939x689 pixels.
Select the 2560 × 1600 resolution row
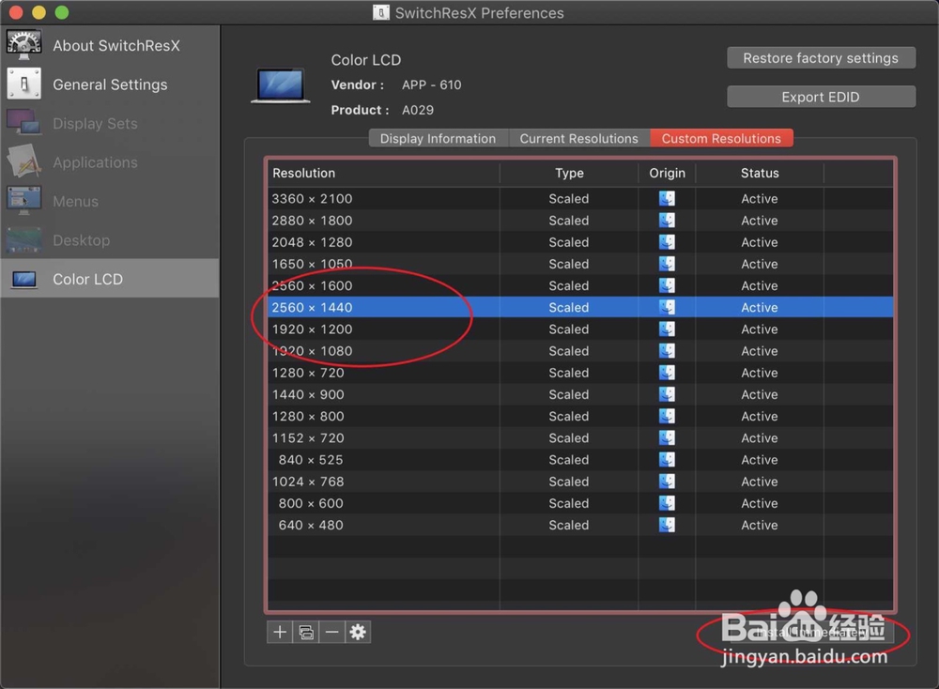tap(580, 285)
